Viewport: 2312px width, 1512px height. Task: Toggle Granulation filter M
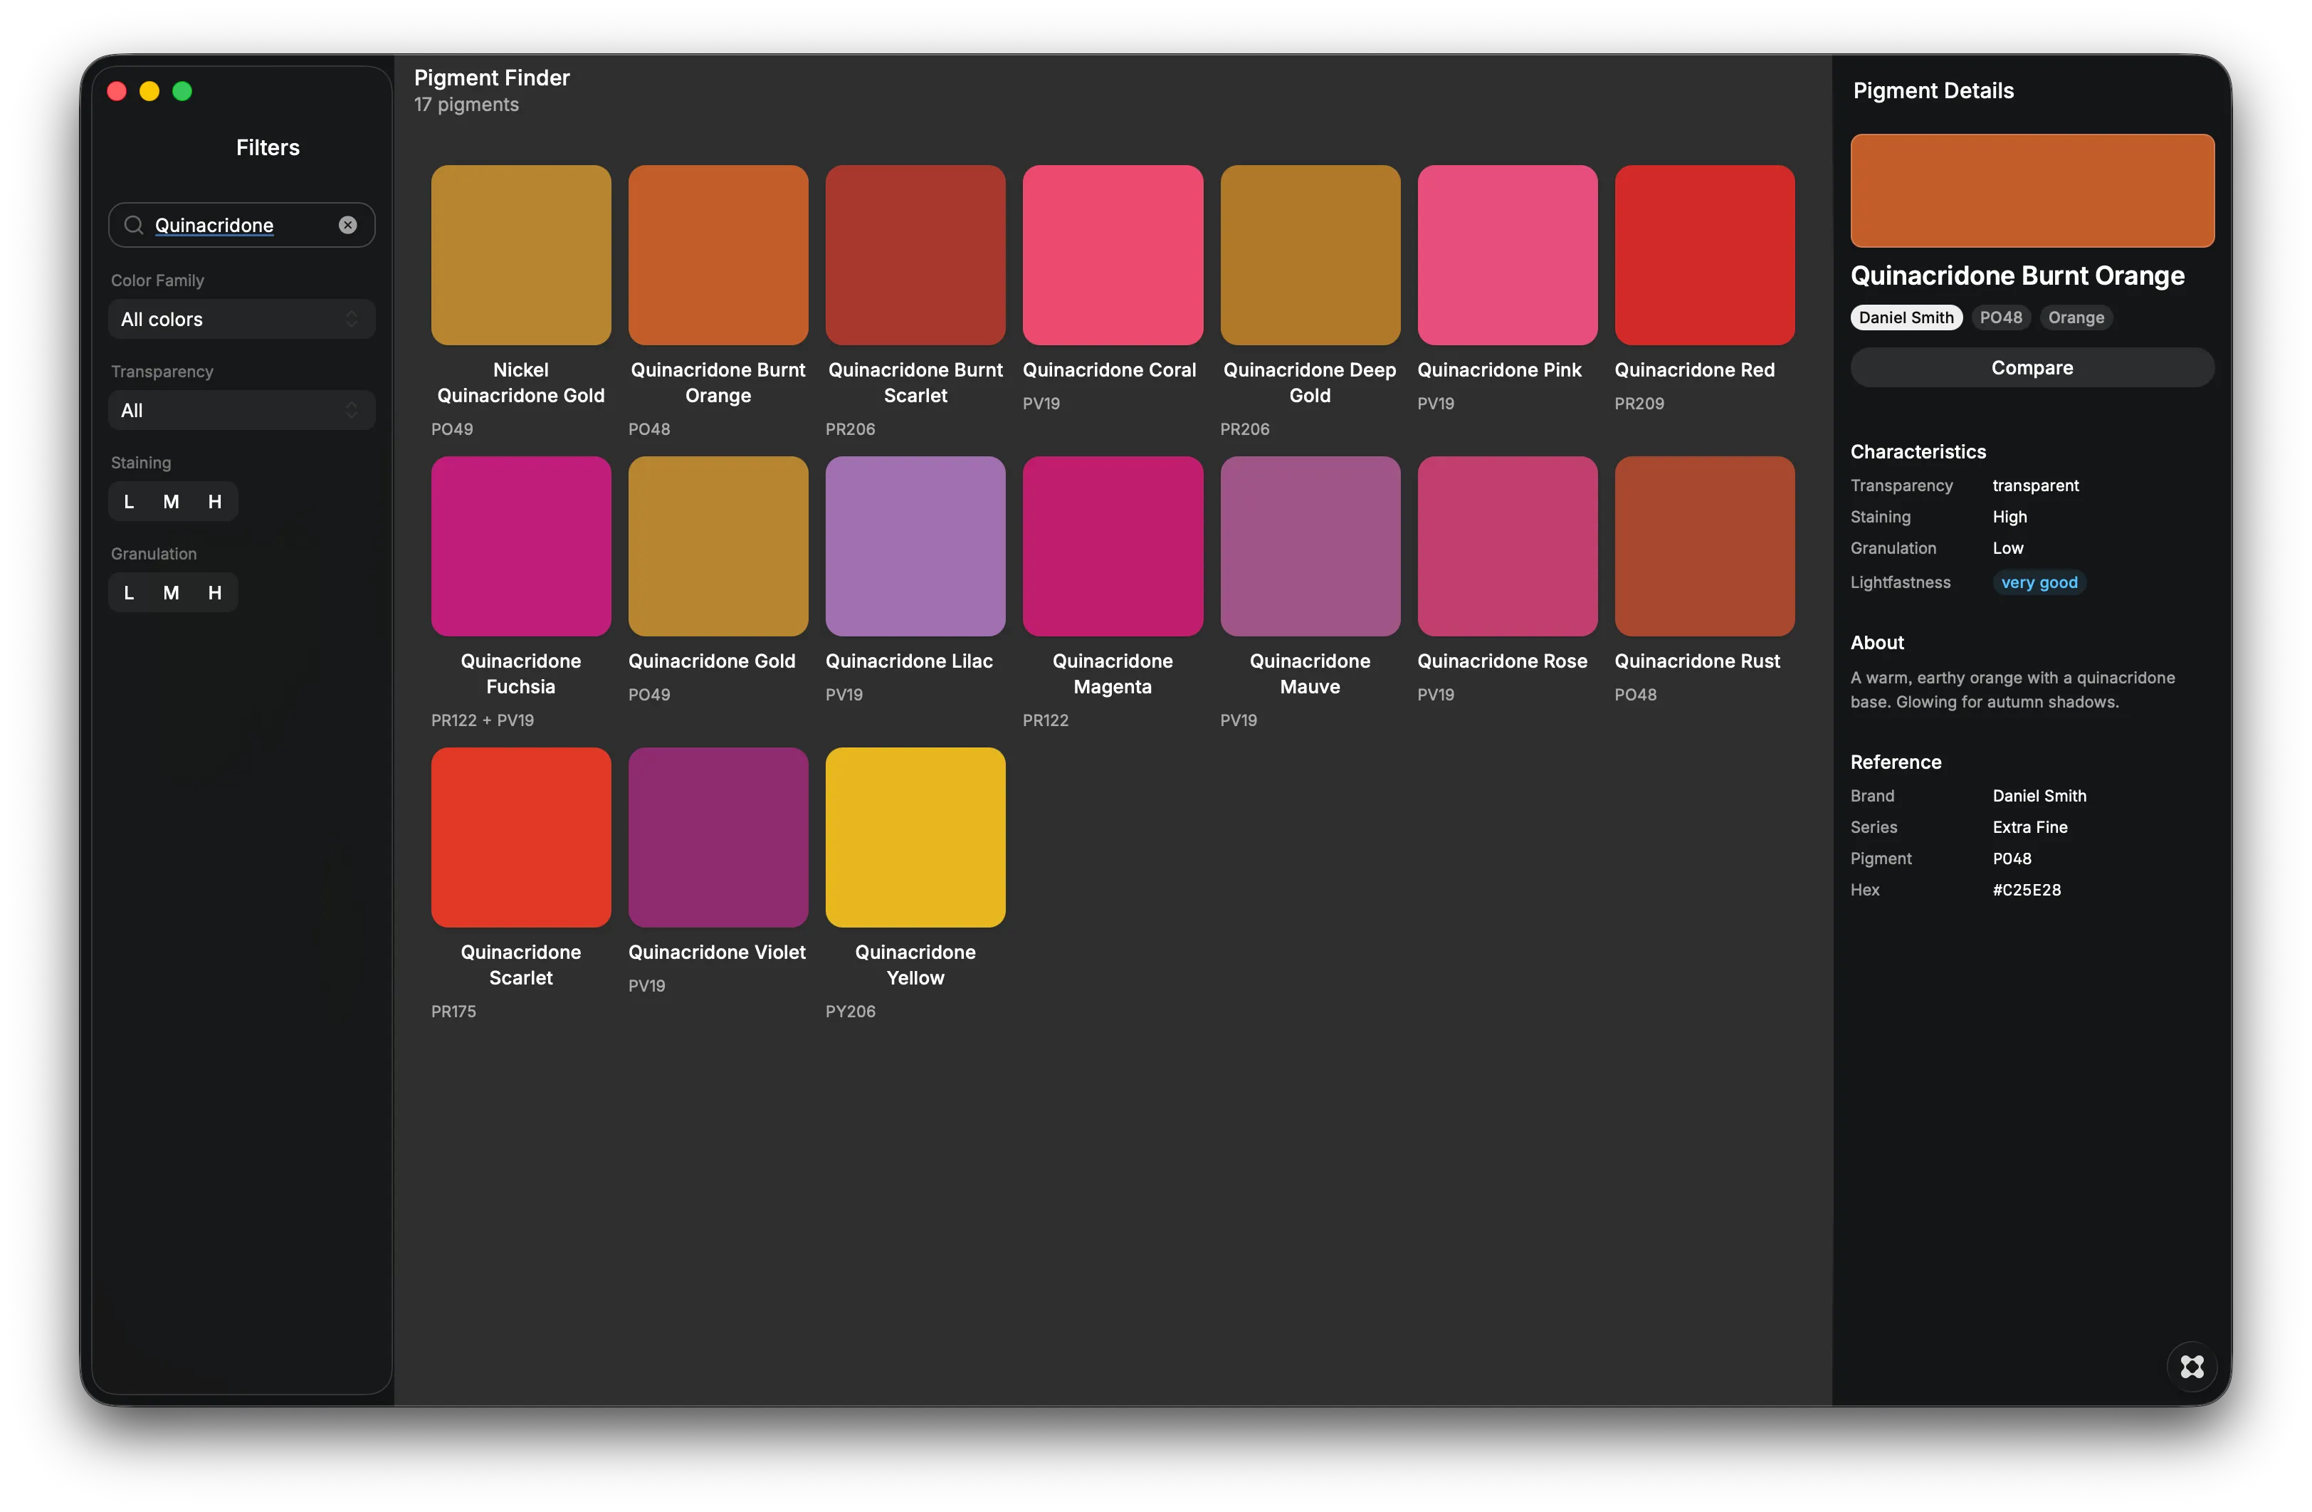click(171, 593)
